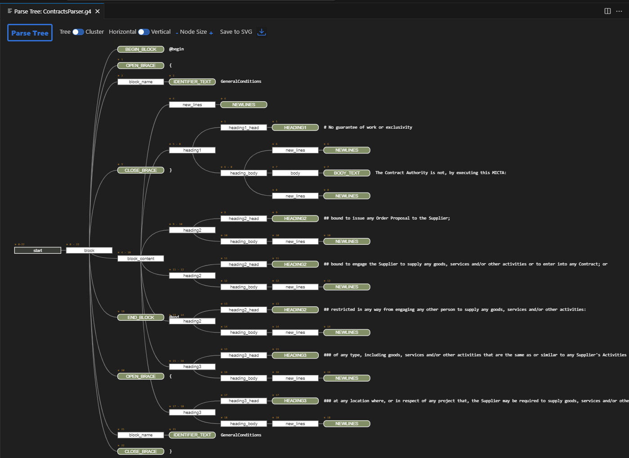This screenshot has height=458, width=629.
Task: Select HEADING3 node for 'of any type'
Action: [x=295, y=355]
